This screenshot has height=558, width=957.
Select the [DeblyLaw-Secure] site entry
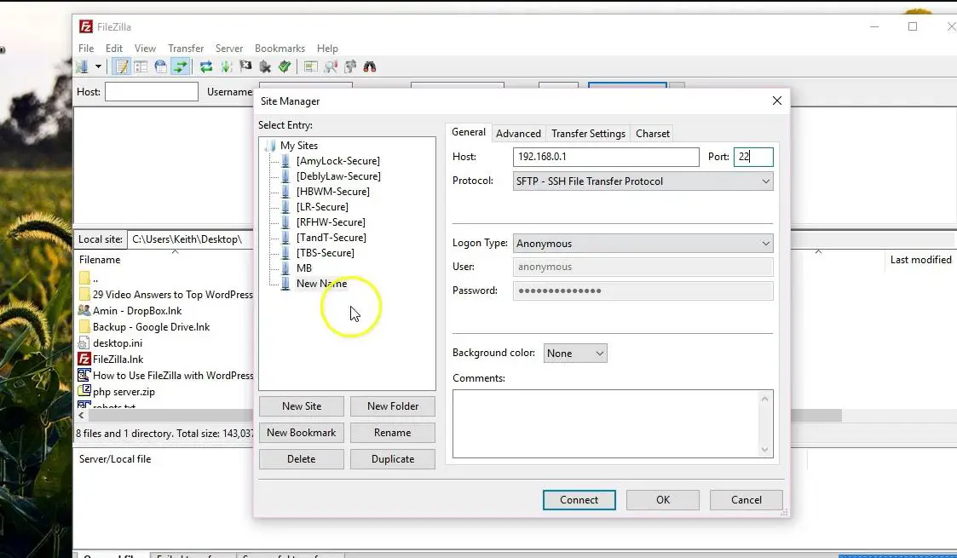[338, 176]
